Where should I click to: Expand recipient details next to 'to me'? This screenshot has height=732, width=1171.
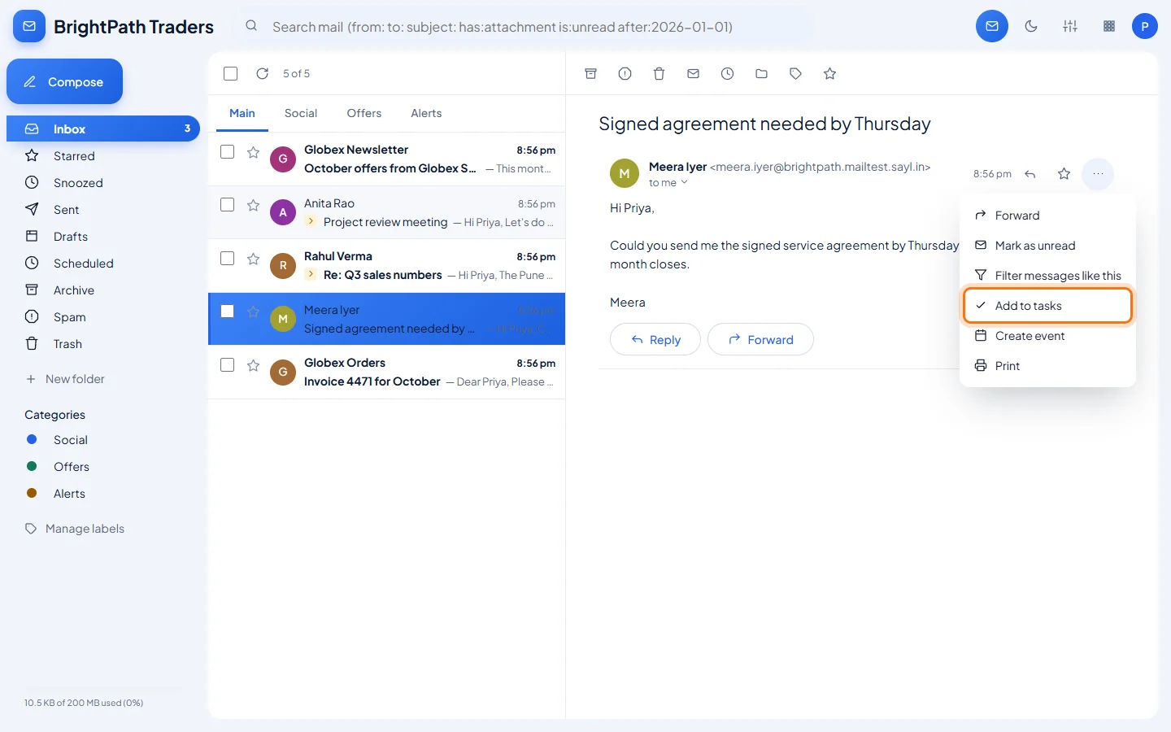684,183
